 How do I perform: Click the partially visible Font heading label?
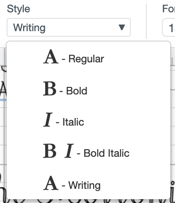[169, 8]
